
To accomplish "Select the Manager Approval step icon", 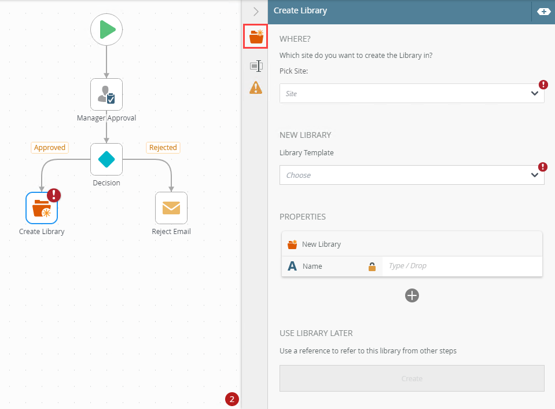I will (x=106, y=94).
